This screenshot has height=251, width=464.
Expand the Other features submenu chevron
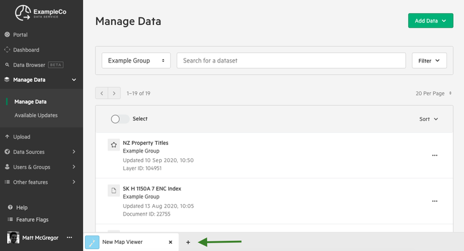pos(74,182)
